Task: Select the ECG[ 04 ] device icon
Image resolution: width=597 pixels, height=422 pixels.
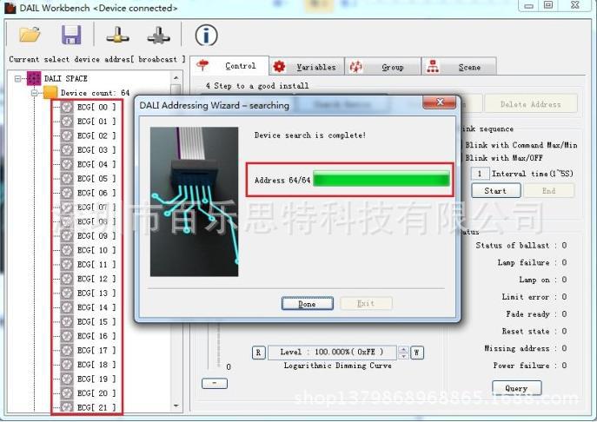Action: click(67, 164)
